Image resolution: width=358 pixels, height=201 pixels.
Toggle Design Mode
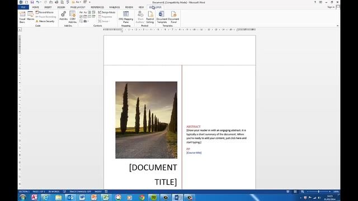pyautogui.click(x=107, y=12)
